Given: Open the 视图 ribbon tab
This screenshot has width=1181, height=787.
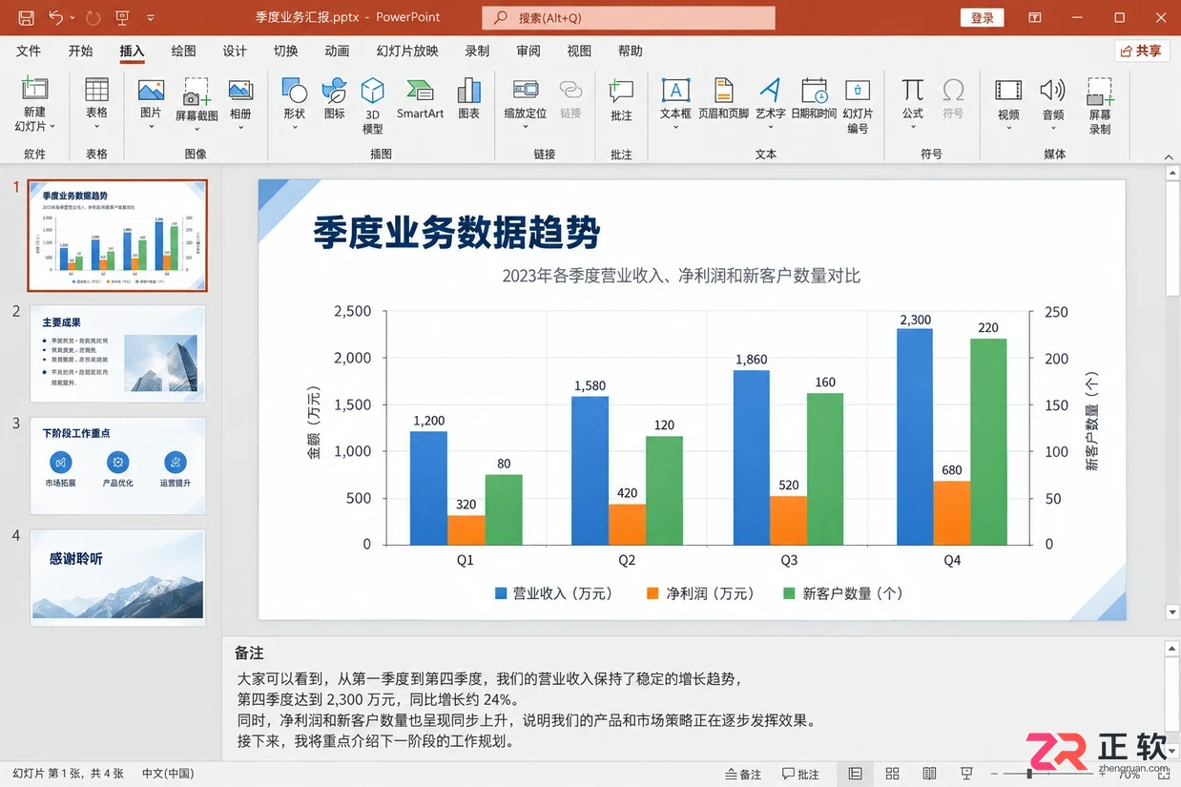Looking at the screenshot, I should click(579, 52).
